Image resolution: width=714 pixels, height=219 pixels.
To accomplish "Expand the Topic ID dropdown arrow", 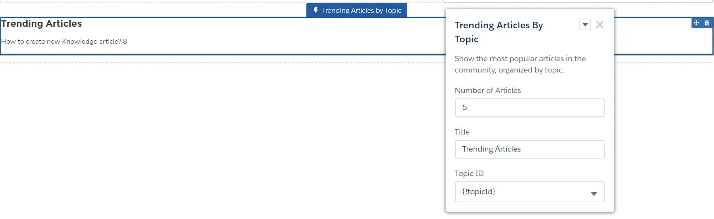I will pos(594,194).
